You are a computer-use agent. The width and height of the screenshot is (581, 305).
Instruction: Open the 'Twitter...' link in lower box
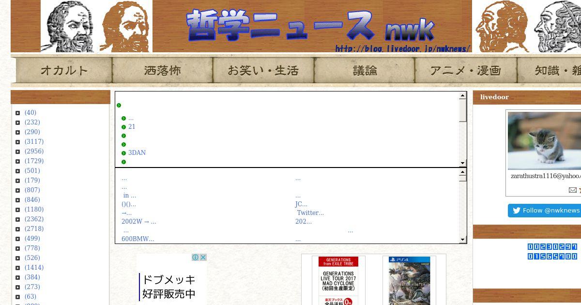click(x=310, y=213)
